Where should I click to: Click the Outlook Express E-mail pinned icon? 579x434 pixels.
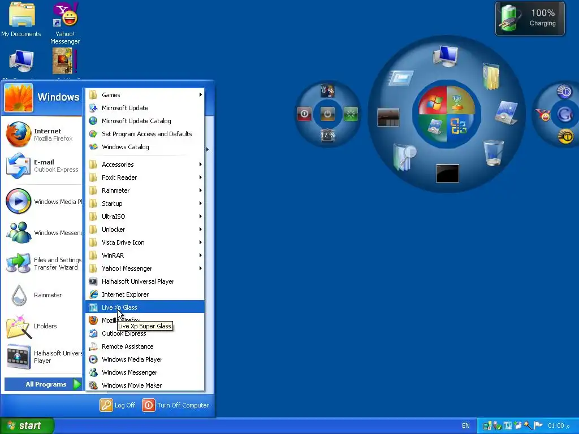(x=19, y=166)
